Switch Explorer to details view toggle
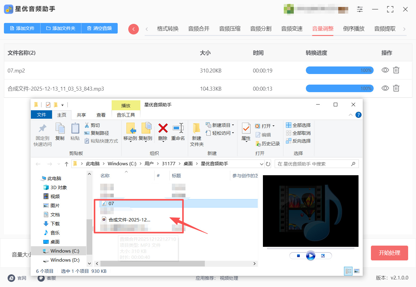Viewport: 416px width, 287px height. point(348,271)
